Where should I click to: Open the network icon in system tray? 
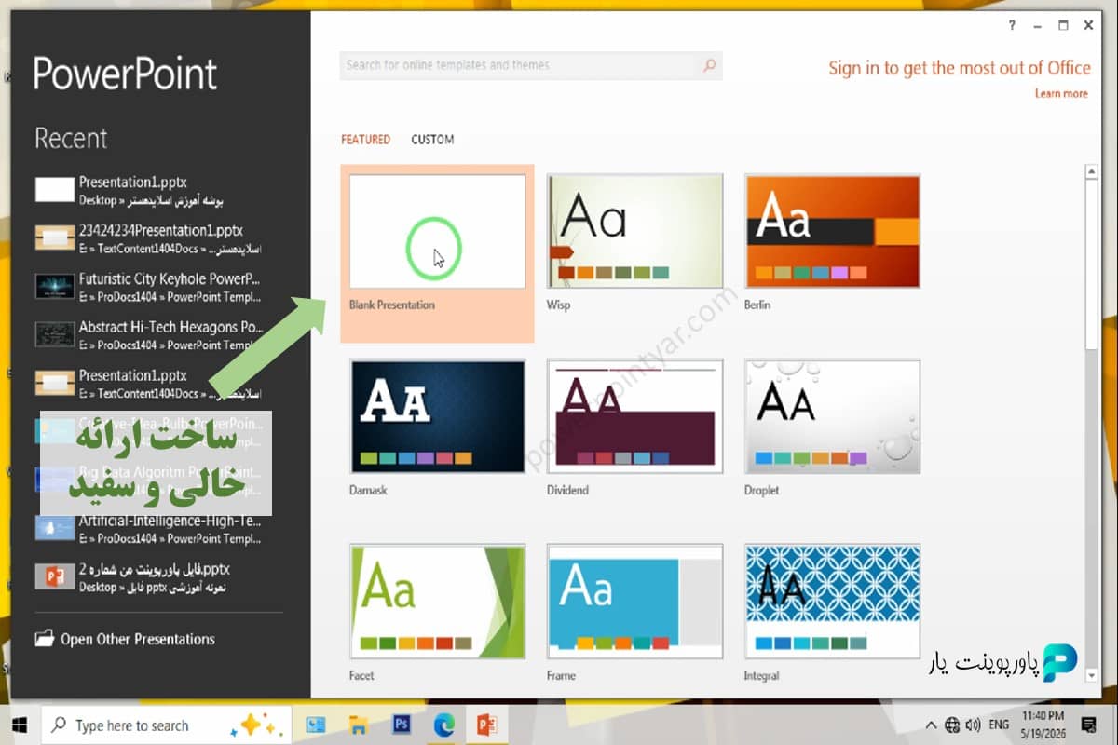pos(951,725)
